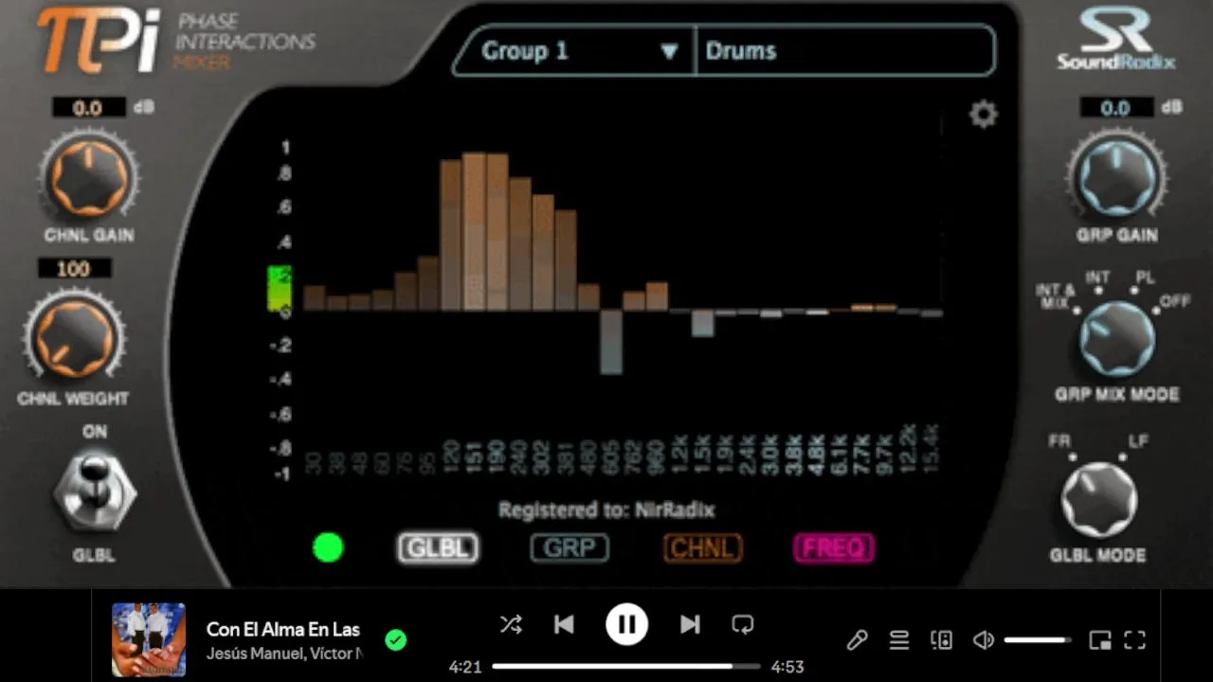Enable the GLBL view button
The height and width of the screenshot is (682, 1213).
[x=438, y=547]
